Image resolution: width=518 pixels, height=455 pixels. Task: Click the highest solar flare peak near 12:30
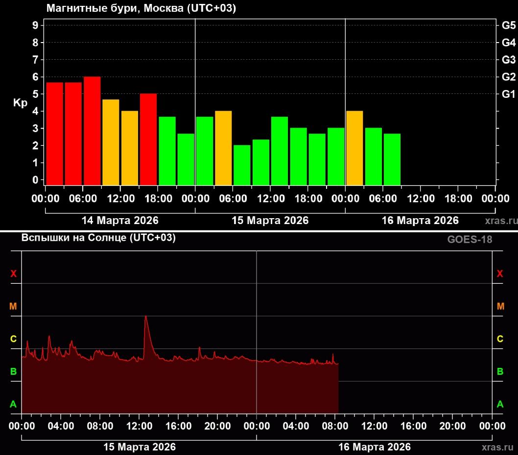[x=146, y=318]
